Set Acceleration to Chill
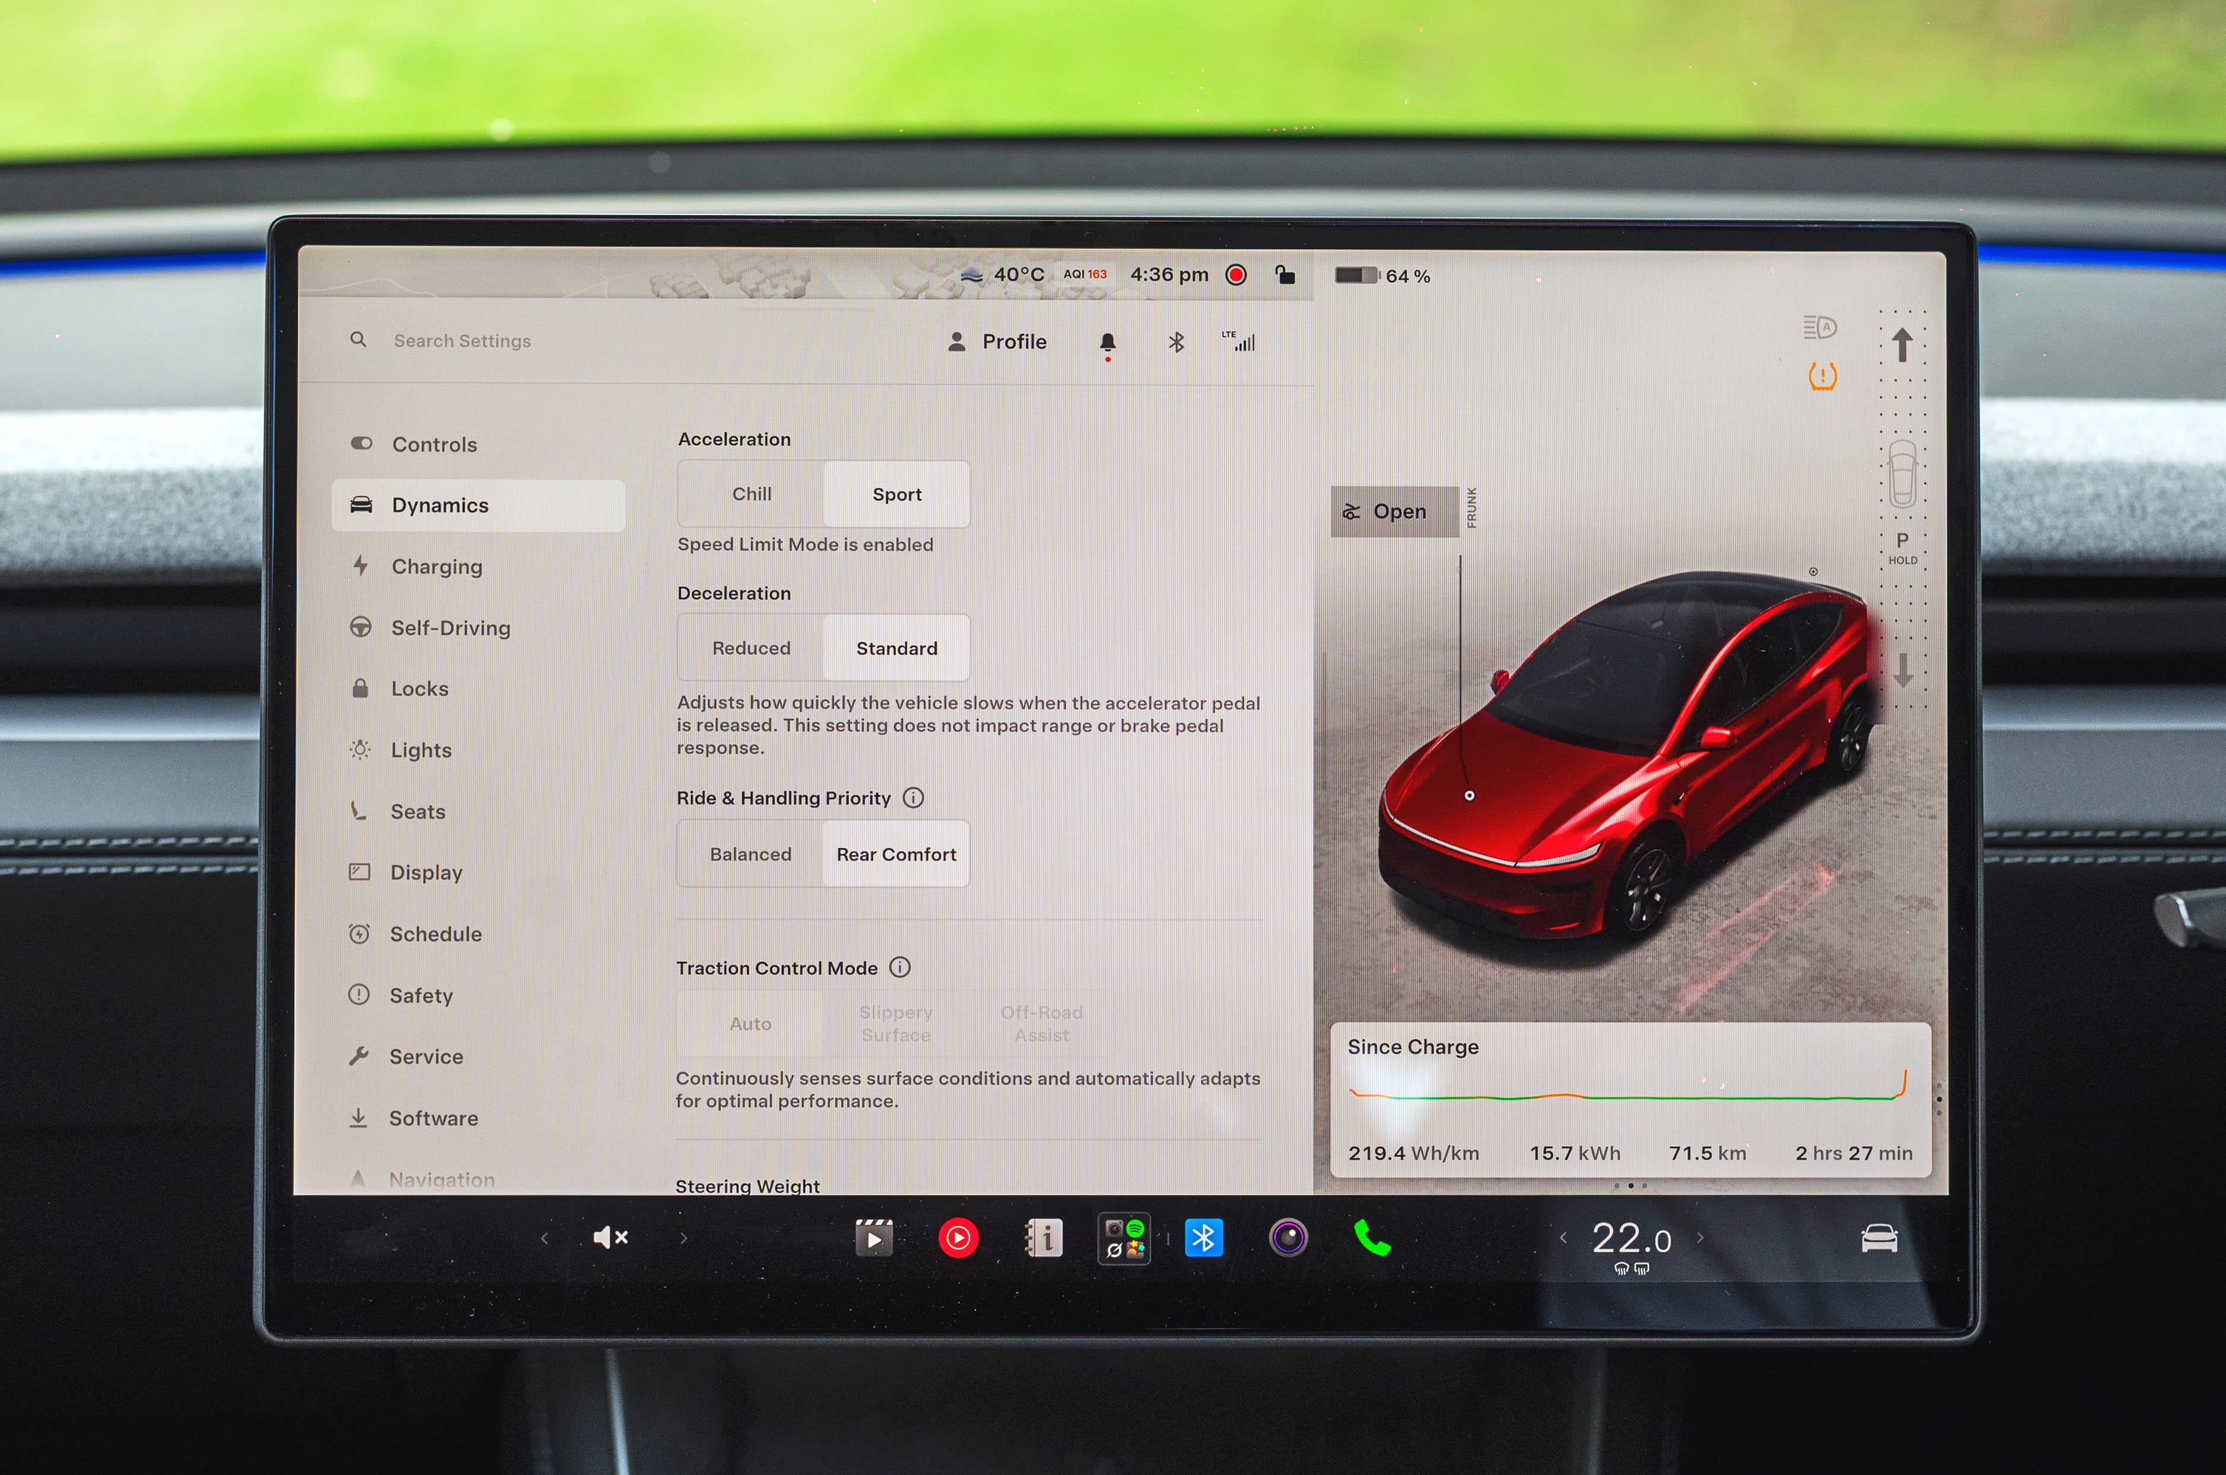The image size is (2226, 1475). pos(751,494)
